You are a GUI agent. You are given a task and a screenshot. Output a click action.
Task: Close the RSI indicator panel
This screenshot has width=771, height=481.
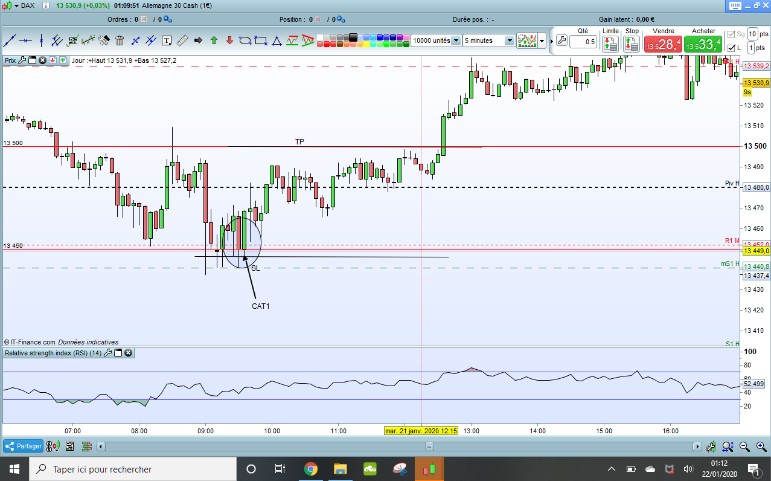coord(129,353)
